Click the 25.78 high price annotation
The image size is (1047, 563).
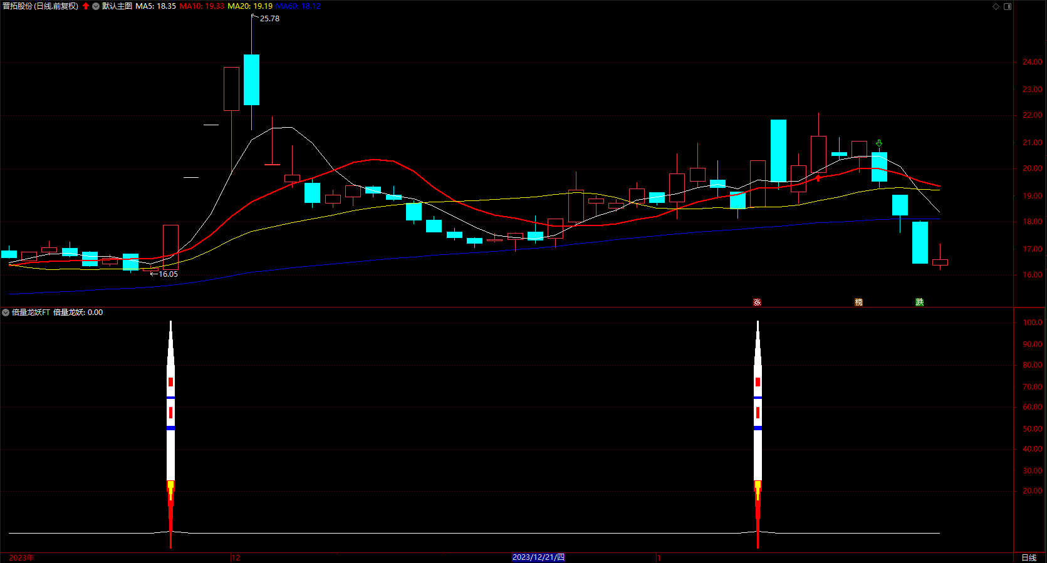(x=269, y=19)
